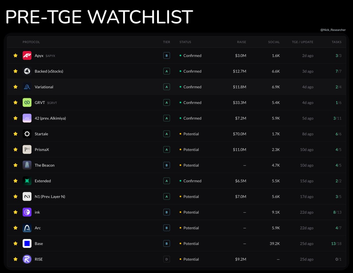Click the $GRVT ticker label
353x273 pixels.
point(51,103)
